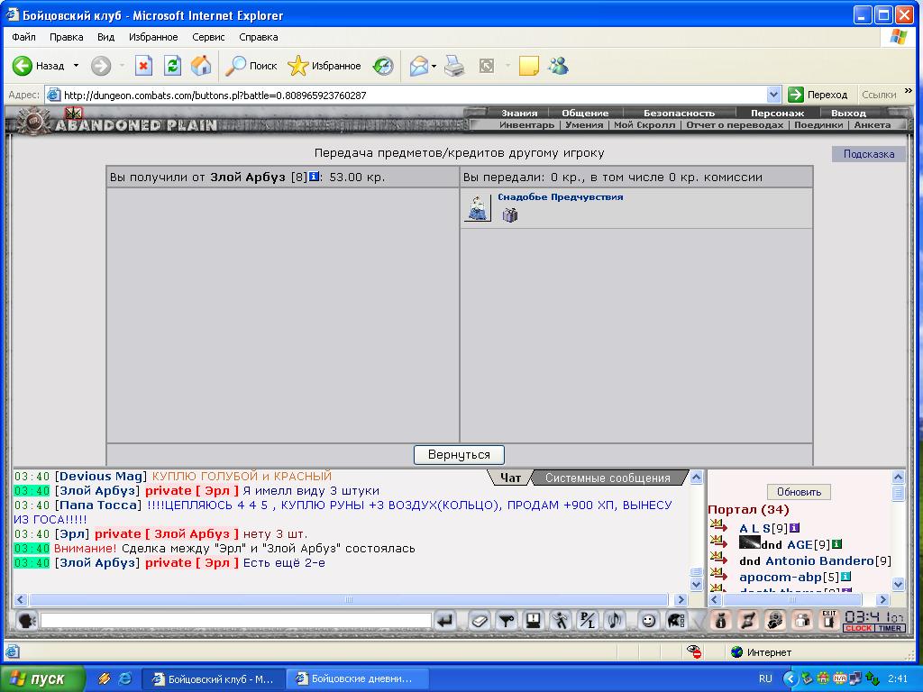Screen dimensions: 923x692
Task: Click the Обновить button in player list
Action: (x=799, y=492)
